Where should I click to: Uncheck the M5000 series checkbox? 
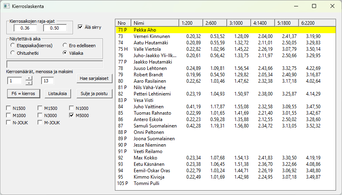(x=72, y=115)
